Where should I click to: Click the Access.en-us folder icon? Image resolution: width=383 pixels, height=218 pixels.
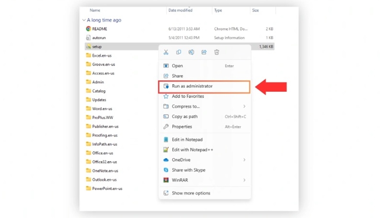coord(89,73)
